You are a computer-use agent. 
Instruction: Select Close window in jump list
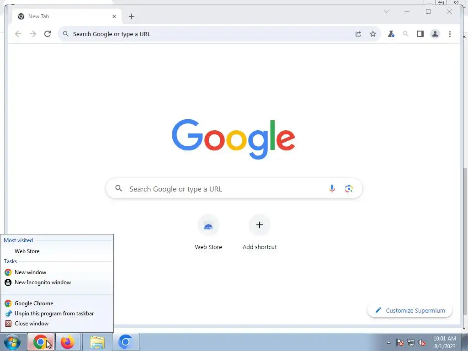[x=57, y=324]
